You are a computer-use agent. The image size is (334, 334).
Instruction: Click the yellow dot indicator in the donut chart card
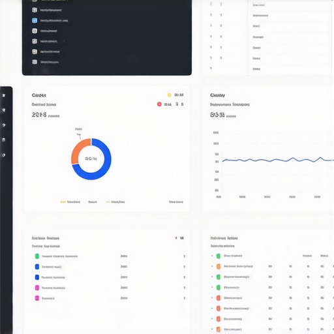(169, 95)
